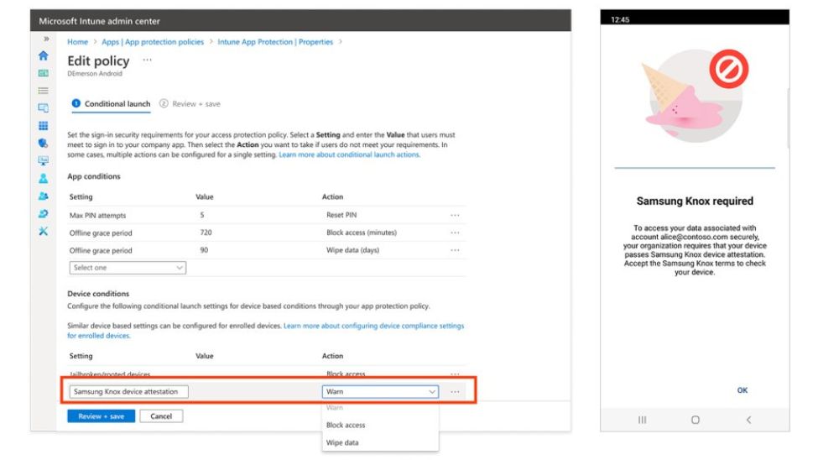Viewport: 818px width, 460px height.
Task: Tap the phone home navigation icon
Action: 695,420
